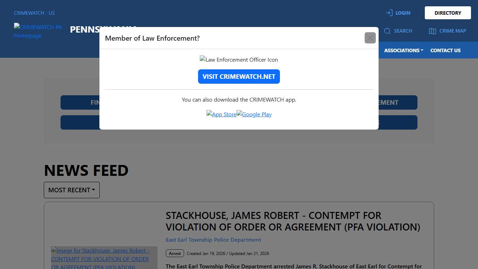Click the Law Enforcement Officer icon
Image resolution: width=478 pixels, height=269 pixels.
click(x=239, y=60)
